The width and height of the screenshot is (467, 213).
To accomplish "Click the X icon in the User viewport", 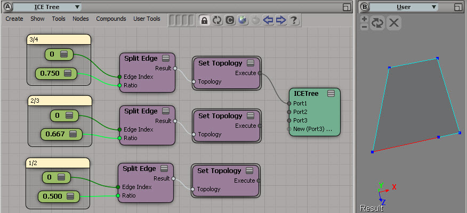I will (393, 23).
